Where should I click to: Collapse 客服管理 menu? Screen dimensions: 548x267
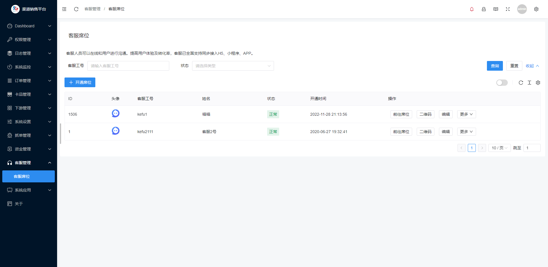(x=29, y=163)
